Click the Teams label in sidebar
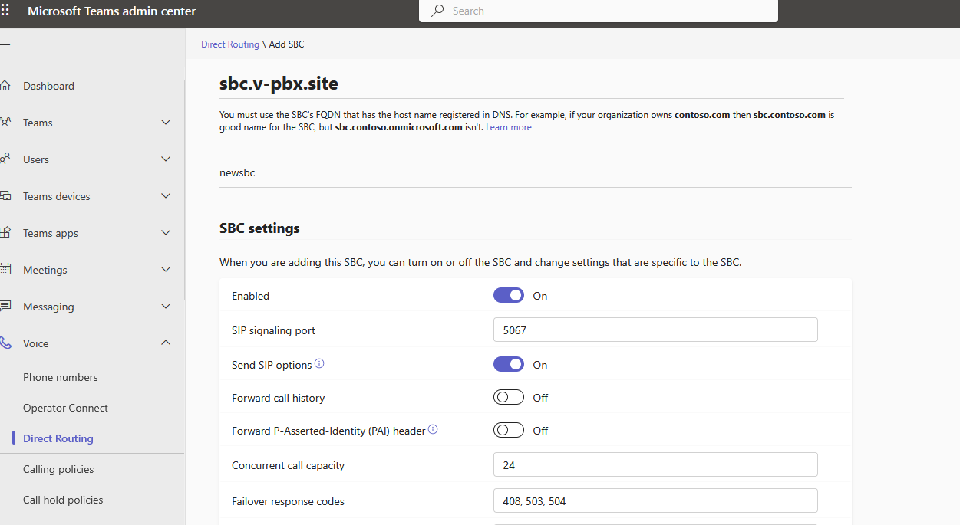The width and height of the screenshot is (960, 525). [x=38, y=123]
